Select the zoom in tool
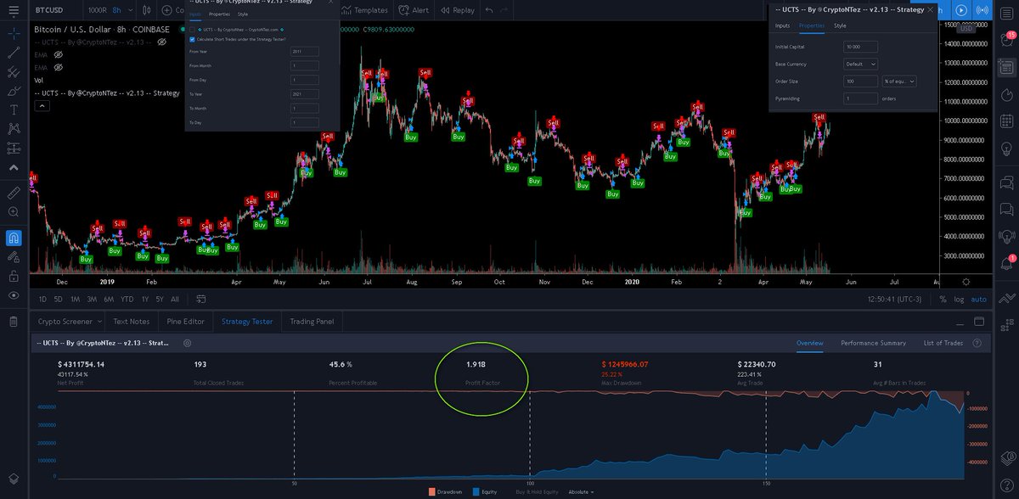Image resolution: width=1019 pixels, height=499 pixels. click(x=13, y=213)
